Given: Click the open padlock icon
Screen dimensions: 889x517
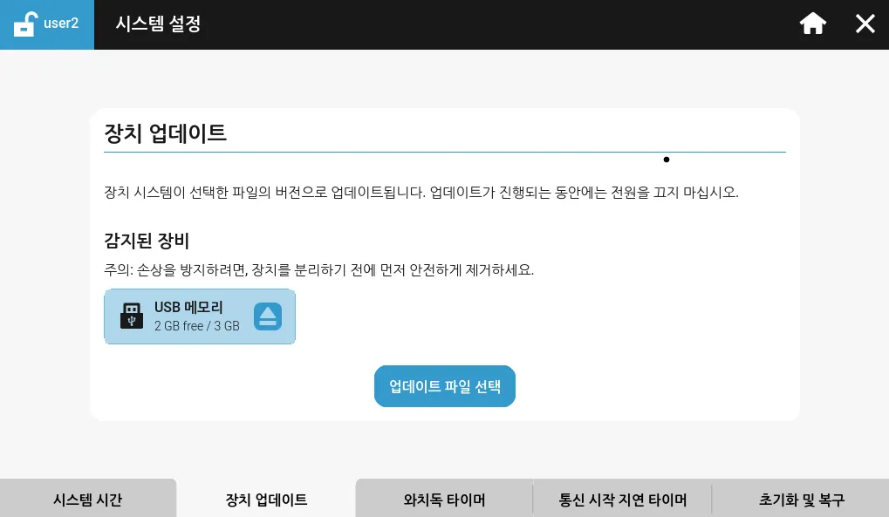Looking at the screenshot, I should pyautogui.click(x=26, y=24).
